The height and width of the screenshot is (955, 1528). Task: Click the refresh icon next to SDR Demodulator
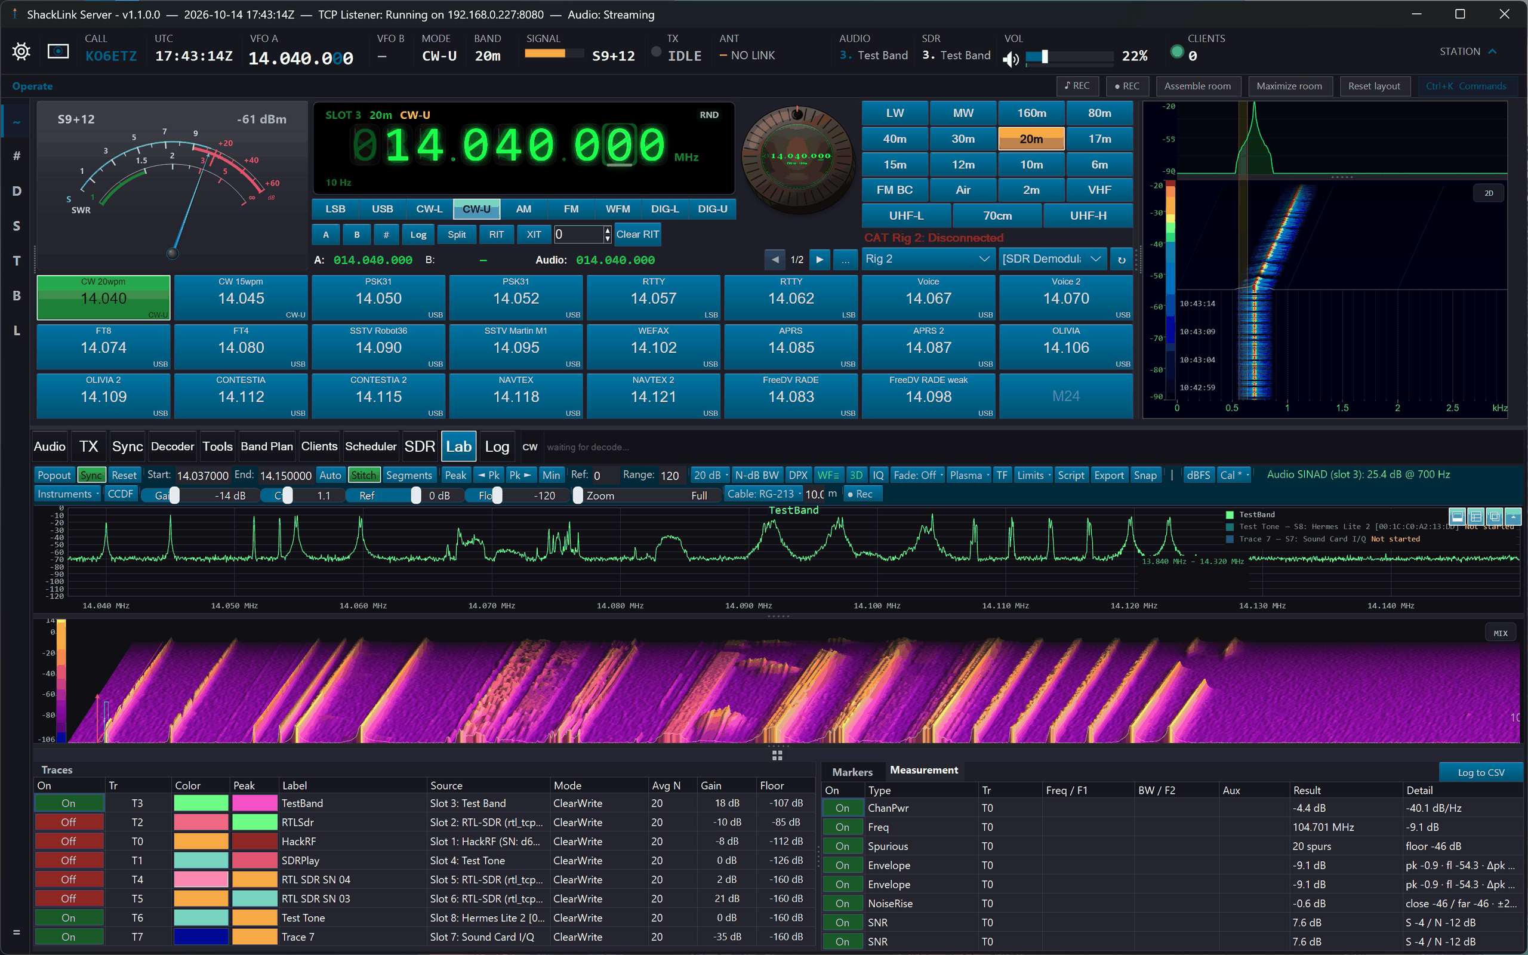click(1122, 260)
